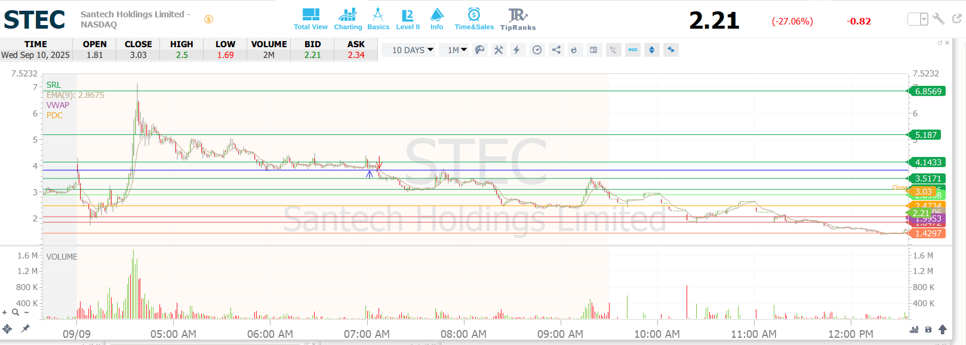Open settings with the top-right wrench icon
This screenshot has height=345, width=966.
coord(939,19)
